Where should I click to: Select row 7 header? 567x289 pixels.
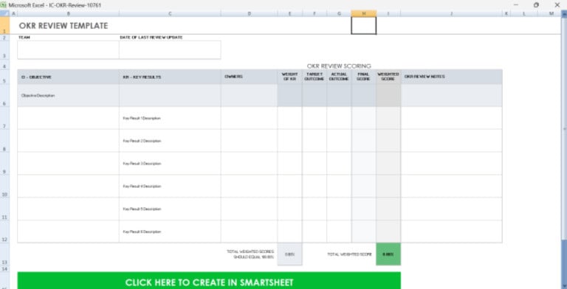pyautogui.click(x=4, y=118)
